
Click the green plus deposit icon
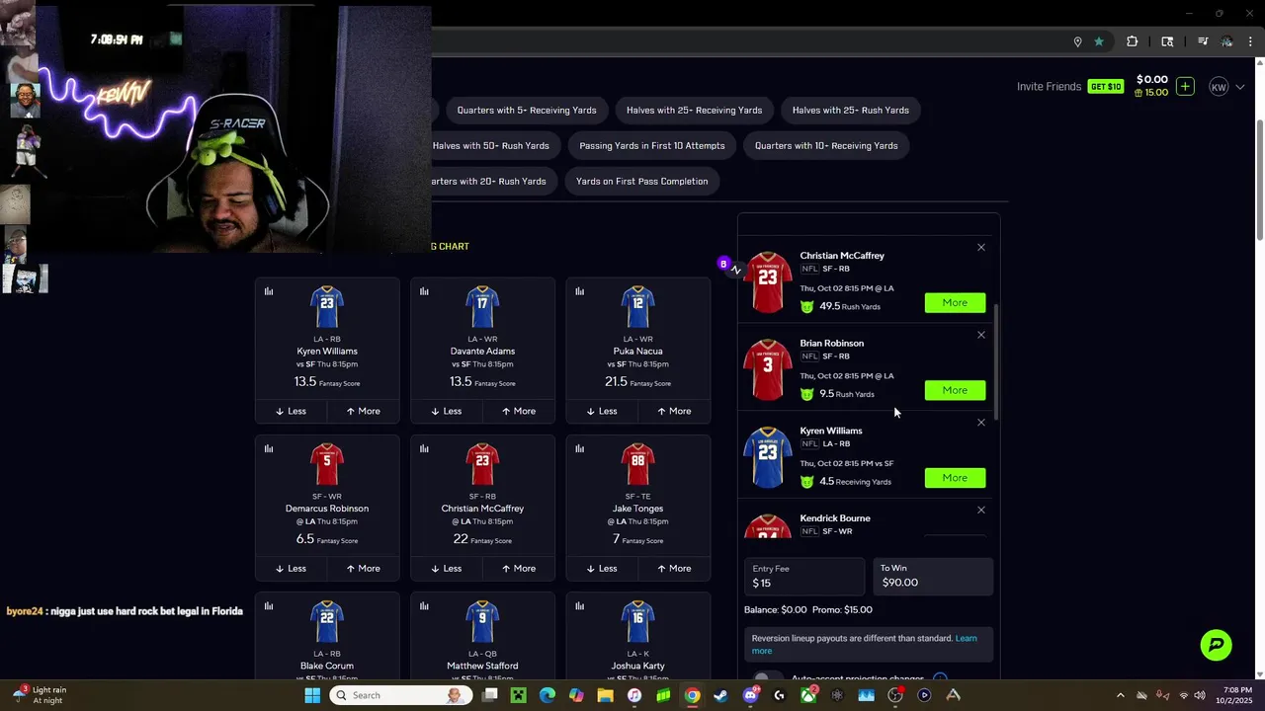tap(1185, 86)
